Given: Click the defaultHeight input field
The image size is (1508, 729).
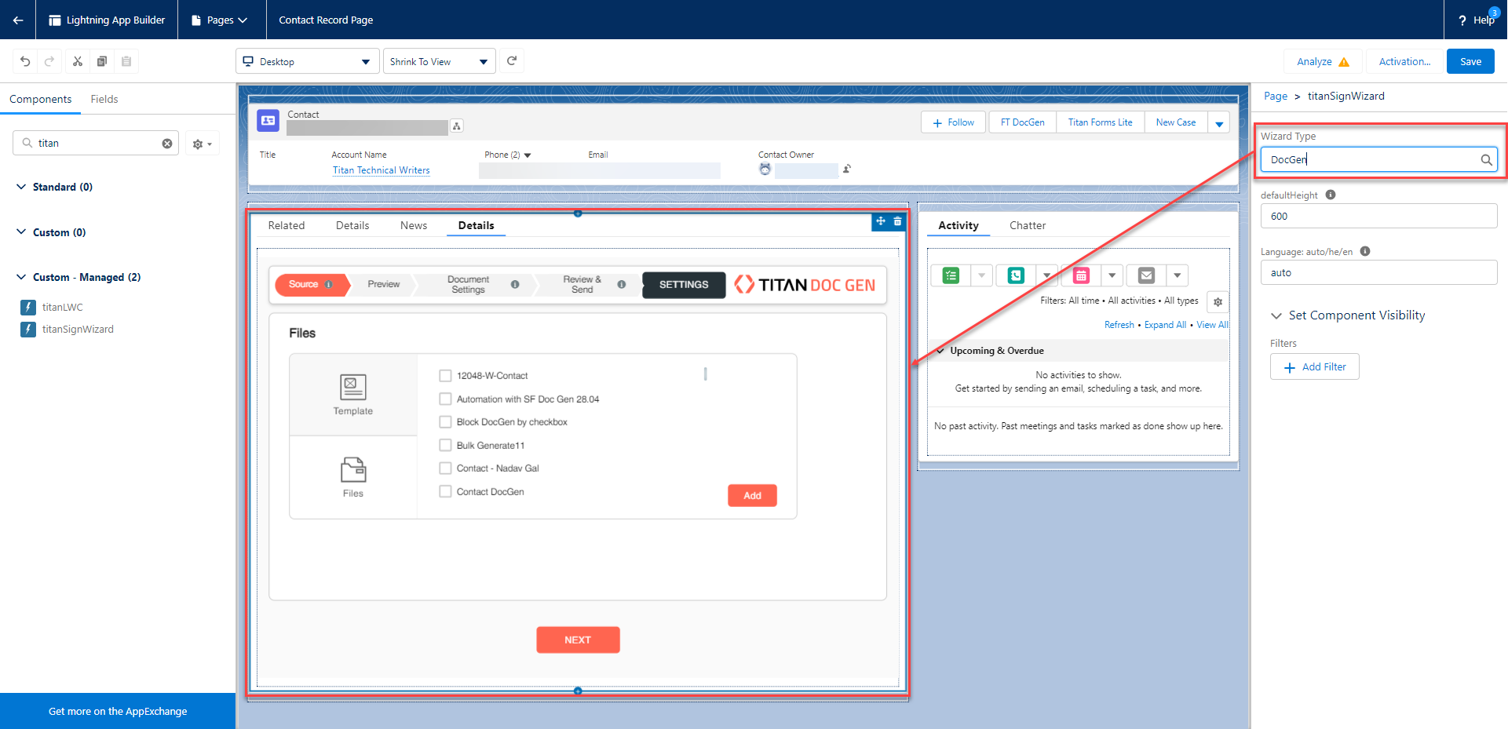Looking at the screenshot, I should coord(1378,216).
